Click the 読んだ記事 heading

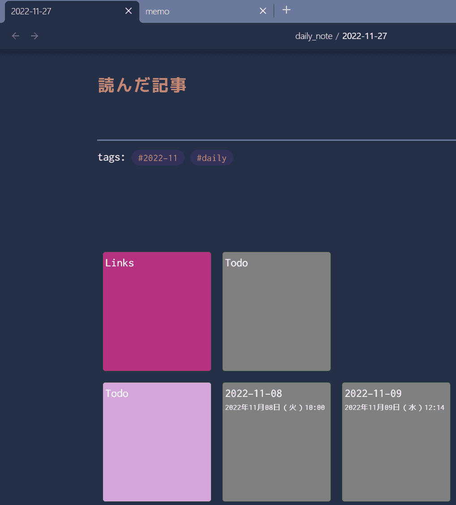click(142, 85)
